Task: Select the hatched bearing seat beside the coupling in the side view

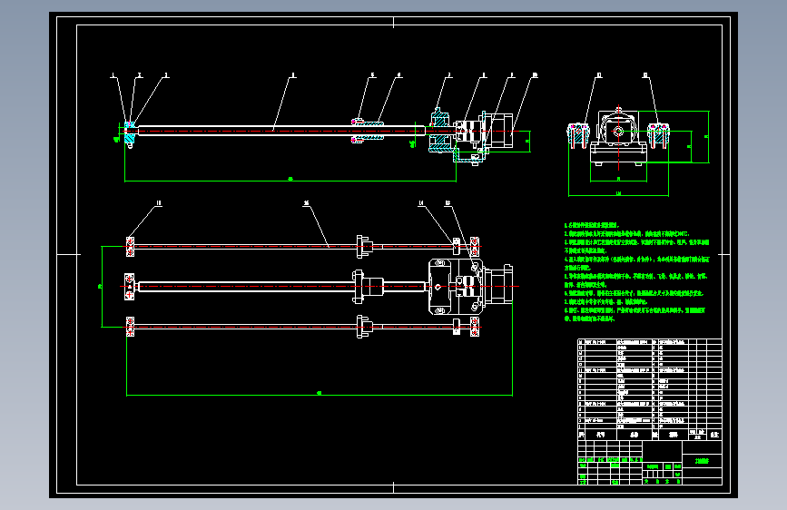Action: [440, 132]
